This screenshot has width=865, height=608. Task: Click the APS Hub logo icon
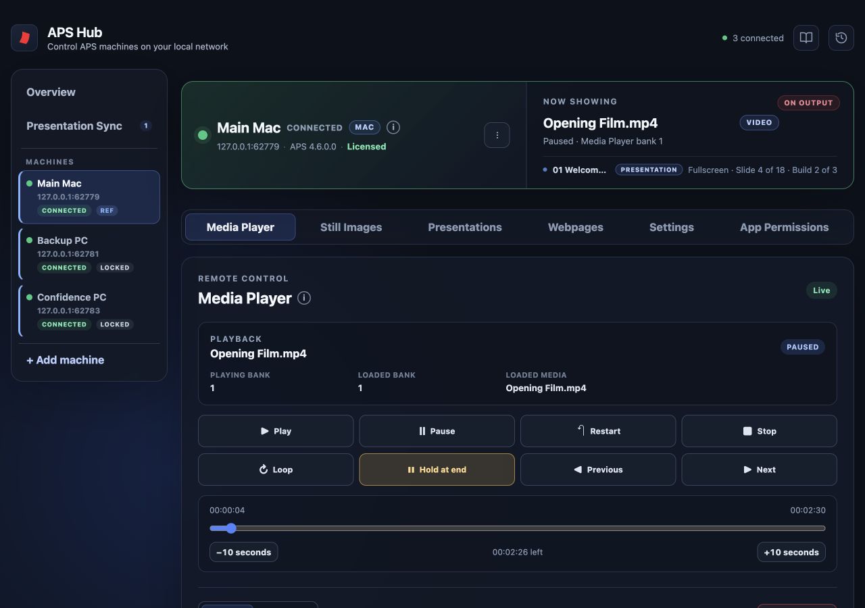24,38
